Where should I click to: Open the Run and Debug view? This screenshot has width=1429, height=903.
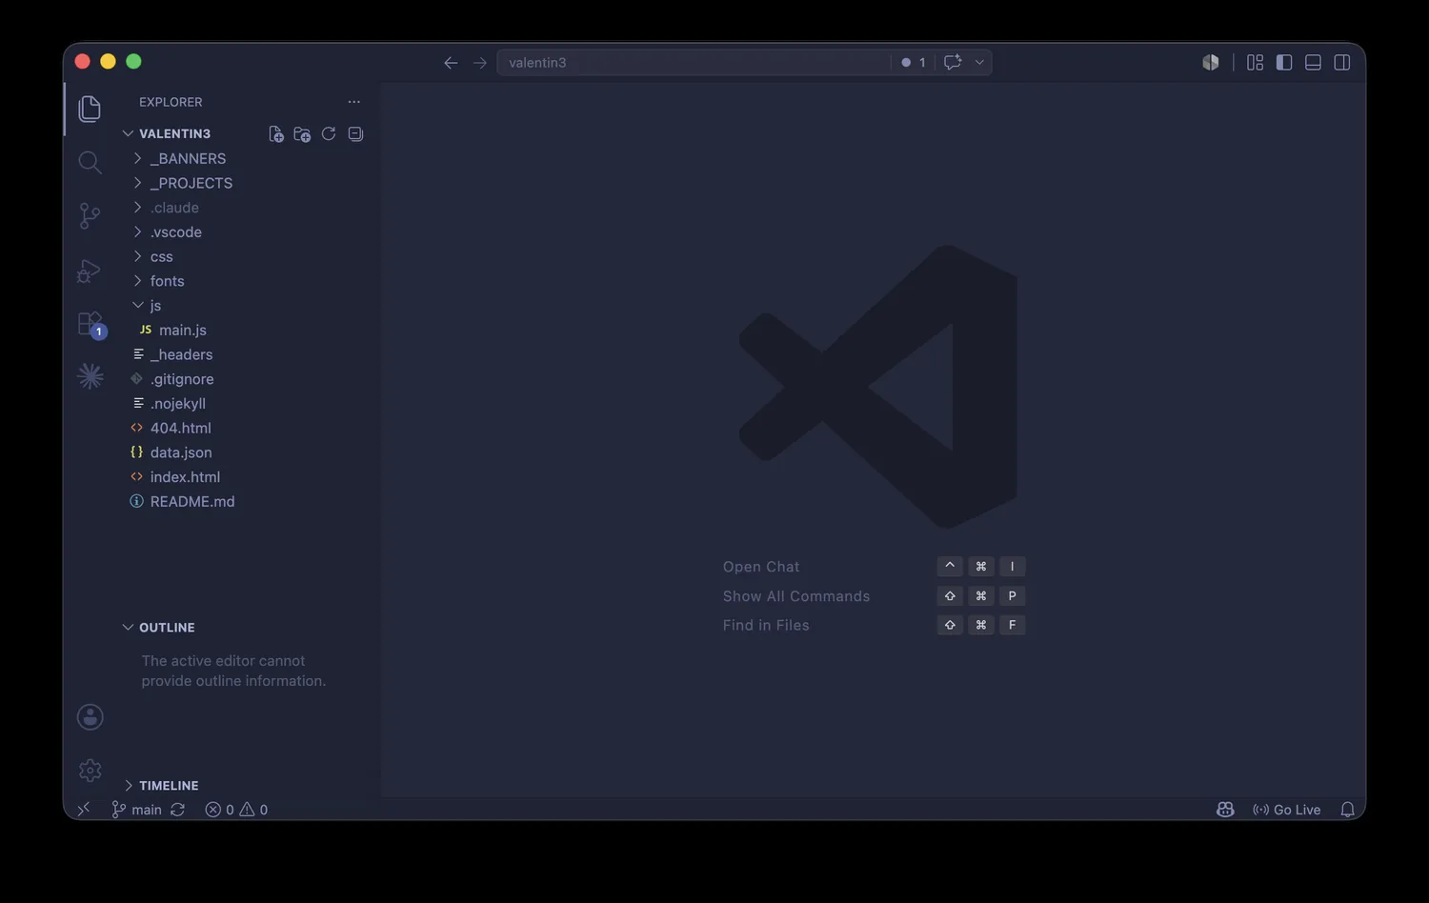click(x=90, y=271)
